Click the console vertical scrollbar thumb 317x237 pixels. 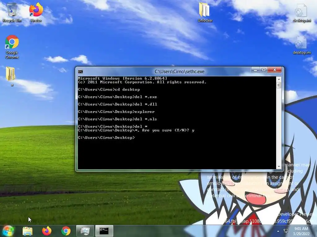[279, 85]
